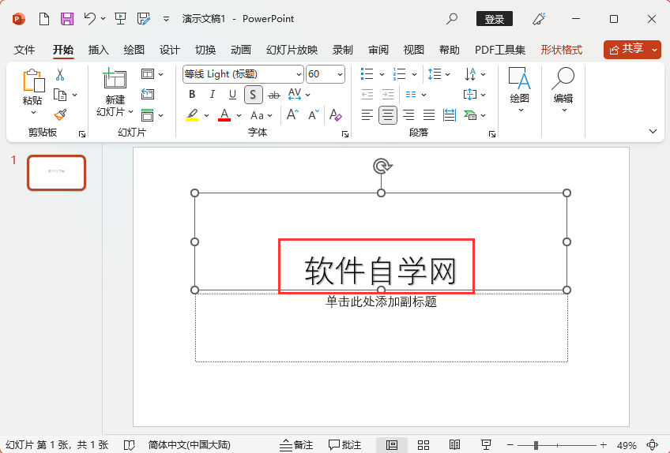Switch to the 形状格式 tab
Screen dimensions: 670x453
pos(562,50)
